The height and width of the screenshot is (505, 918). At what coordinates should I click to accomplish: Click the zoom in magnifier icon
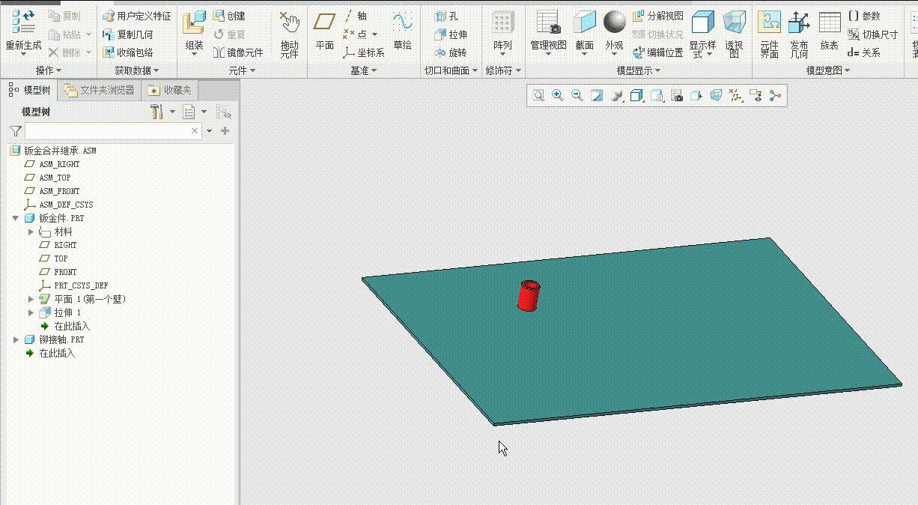(557, 95)
